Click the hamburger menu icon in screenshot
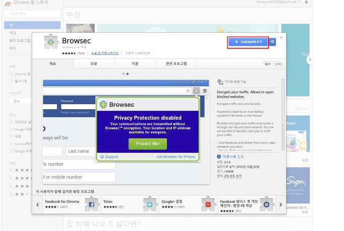Viewport: 344px width, 231px height. pyautogui.click(x=205, y=91)
